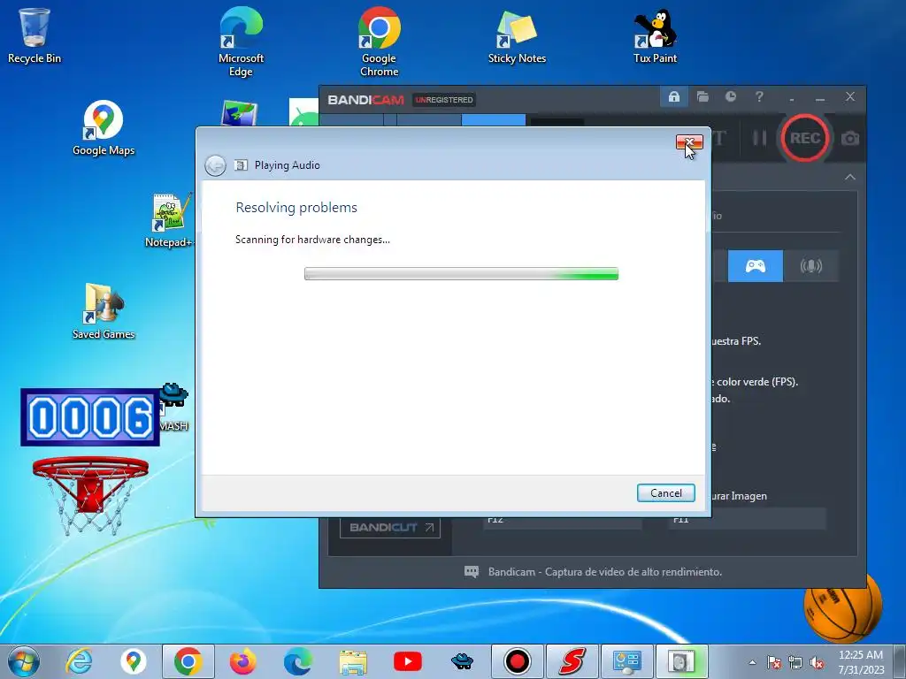Click the 0006 score counter widget
The height and width of the screenshot is (679, 906).
[x=90, y=417]
